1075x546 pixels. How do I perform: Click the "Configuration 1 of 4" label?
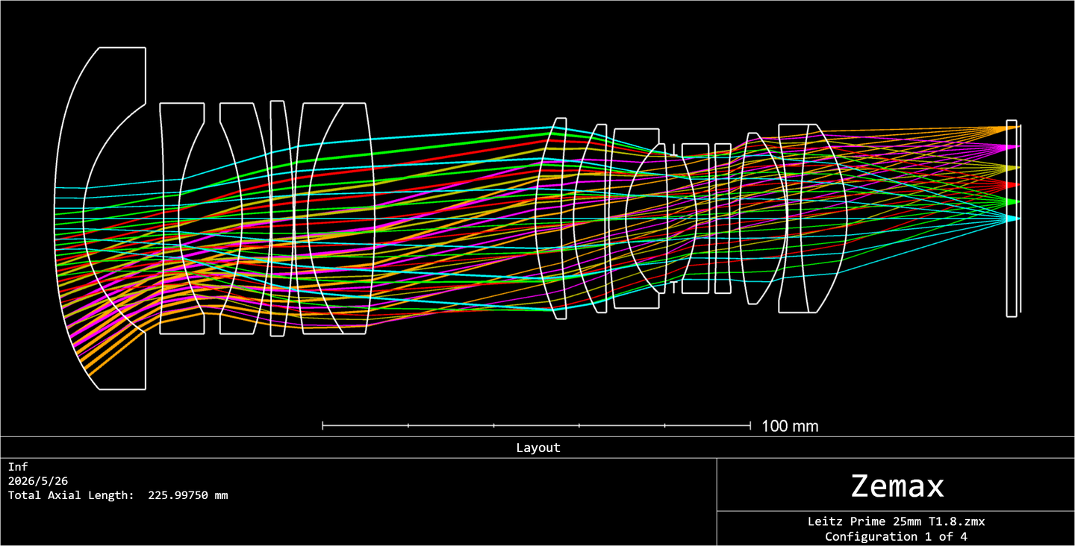(896, 536)
